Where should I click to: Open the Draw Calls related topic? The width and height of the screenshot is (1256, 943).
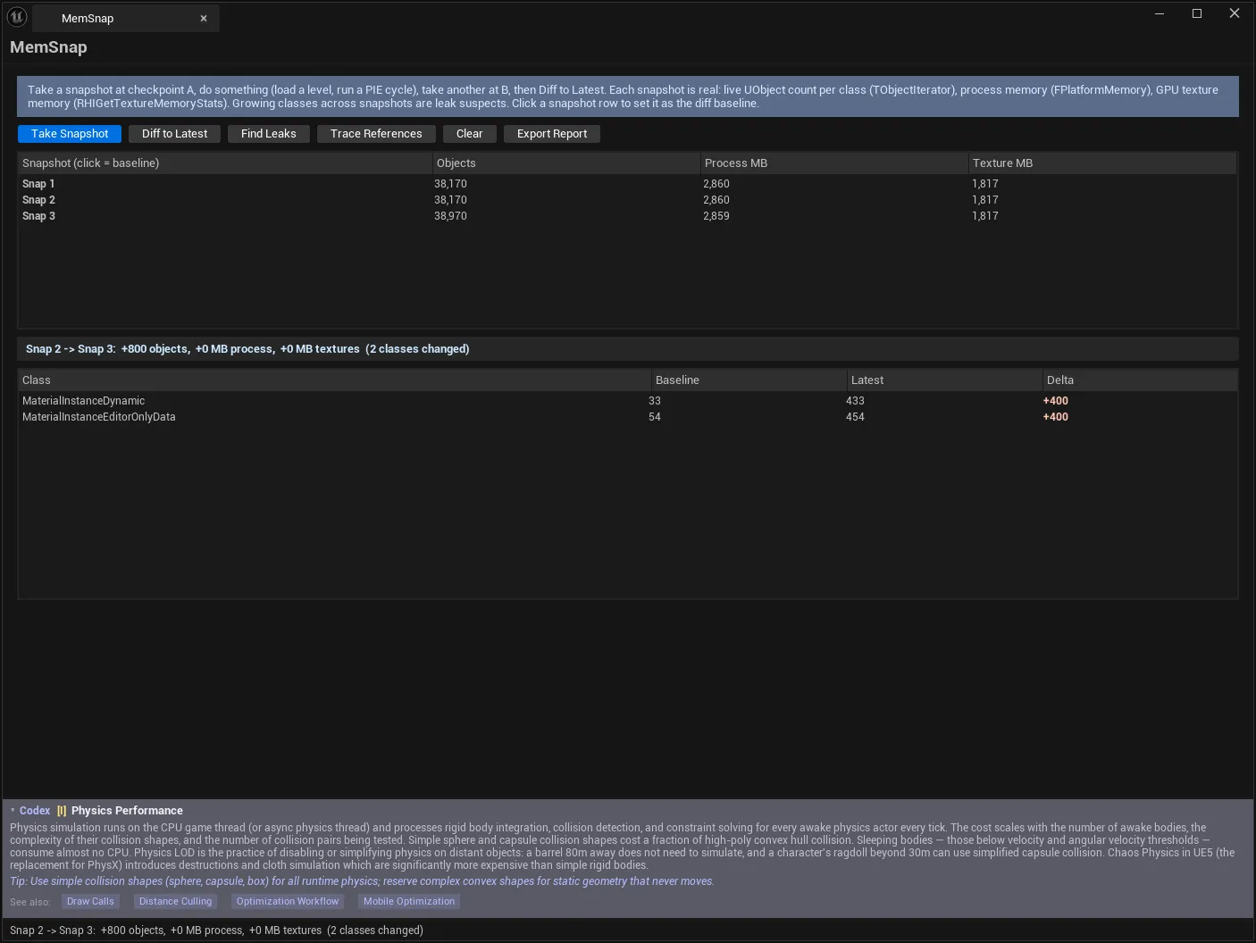point(90,902)
